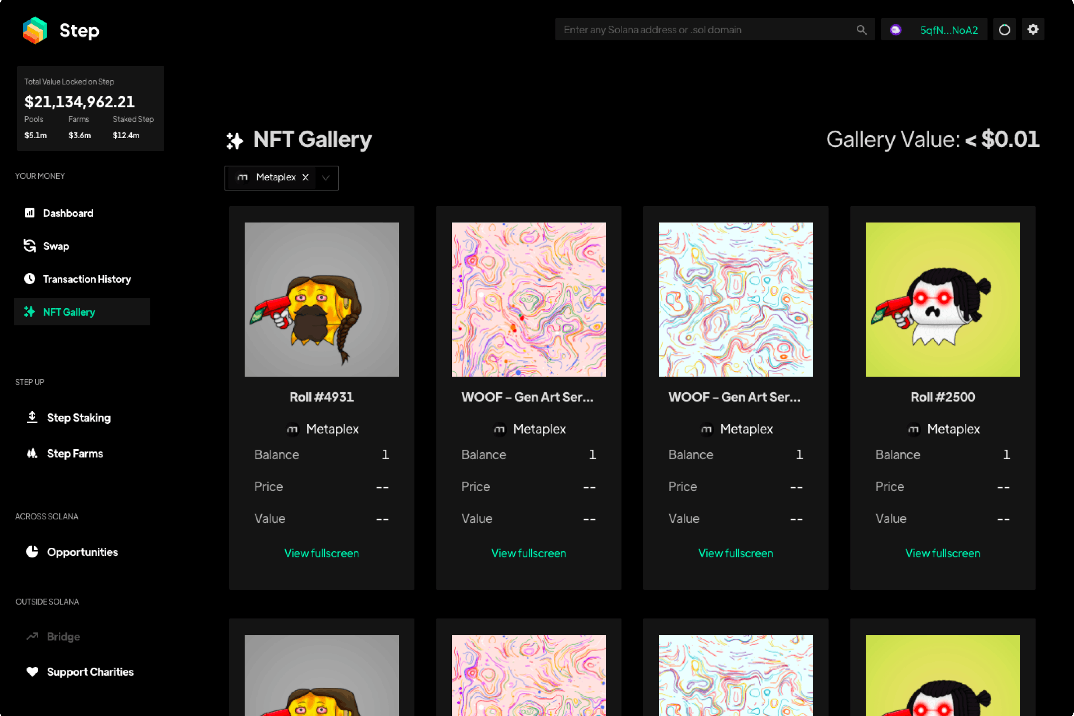The image size is (1074, 716).
Task: View Roll #4931 fullscreen
Action: coord(321,553)
